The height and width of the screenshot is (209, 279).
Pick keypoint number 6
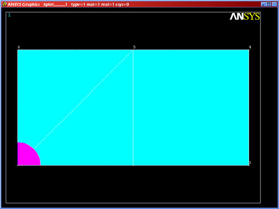18,50
